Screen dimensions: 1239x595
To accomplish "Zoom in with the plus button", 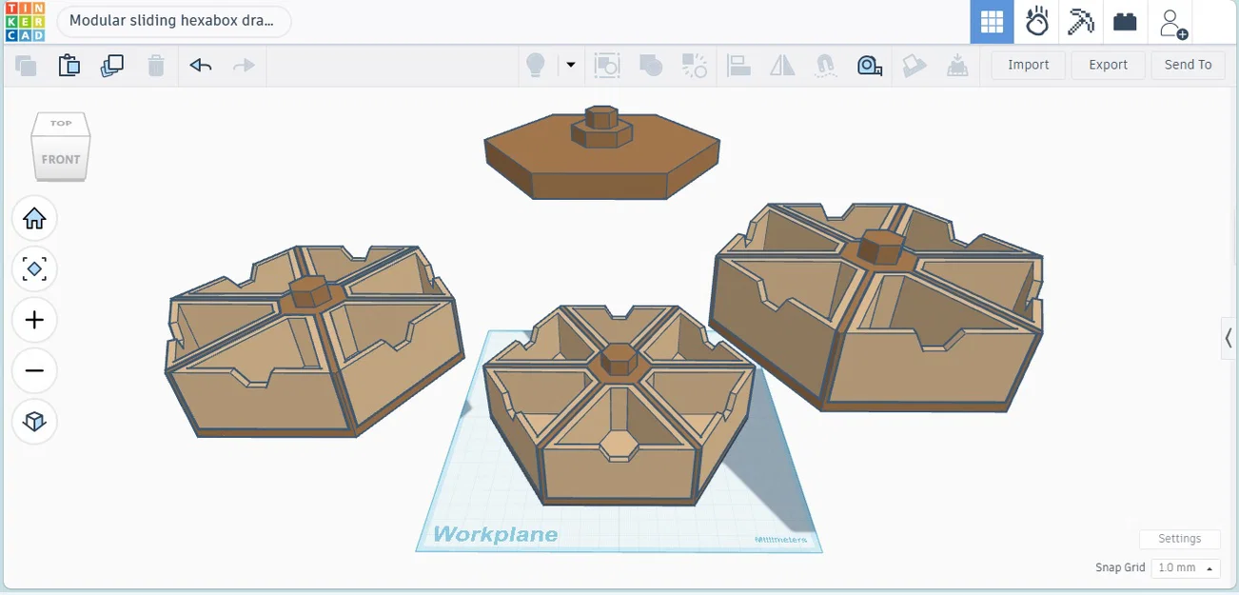I will [x=34, y=320].
